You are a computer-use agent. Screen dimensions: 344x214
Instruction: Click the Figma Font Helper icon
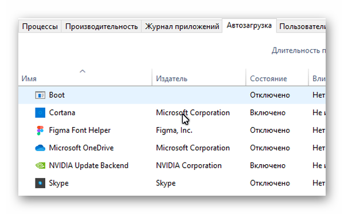click(40, 130)
